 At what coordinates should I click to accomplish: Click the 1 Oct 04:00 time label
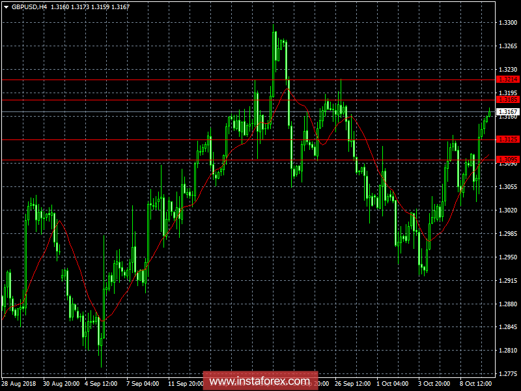393,384
